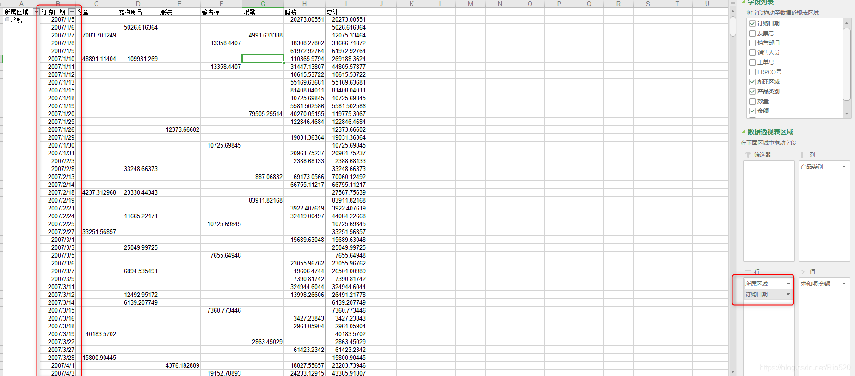Click the funnel icon next to 筛选器
Viewport: 855px width, 376px height.
[x=748, y=155]
